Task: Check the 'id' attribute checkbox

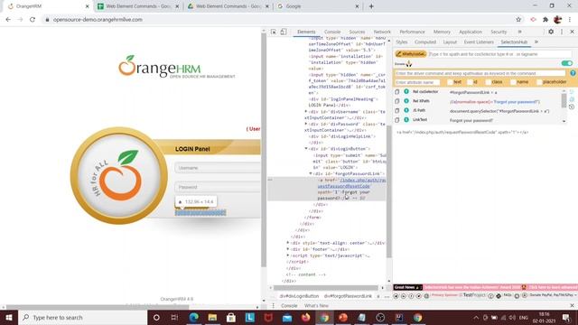Action: (x=470, y=82)
